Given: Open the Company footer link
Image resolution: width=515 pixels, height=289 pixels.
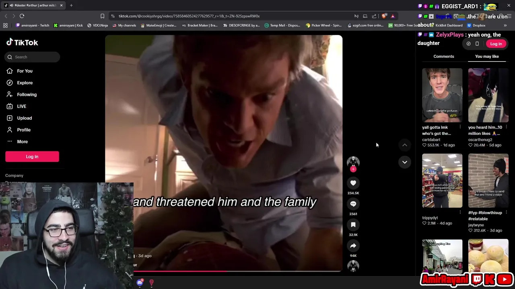Looking at the screenshot, I should tap(14, 175).
